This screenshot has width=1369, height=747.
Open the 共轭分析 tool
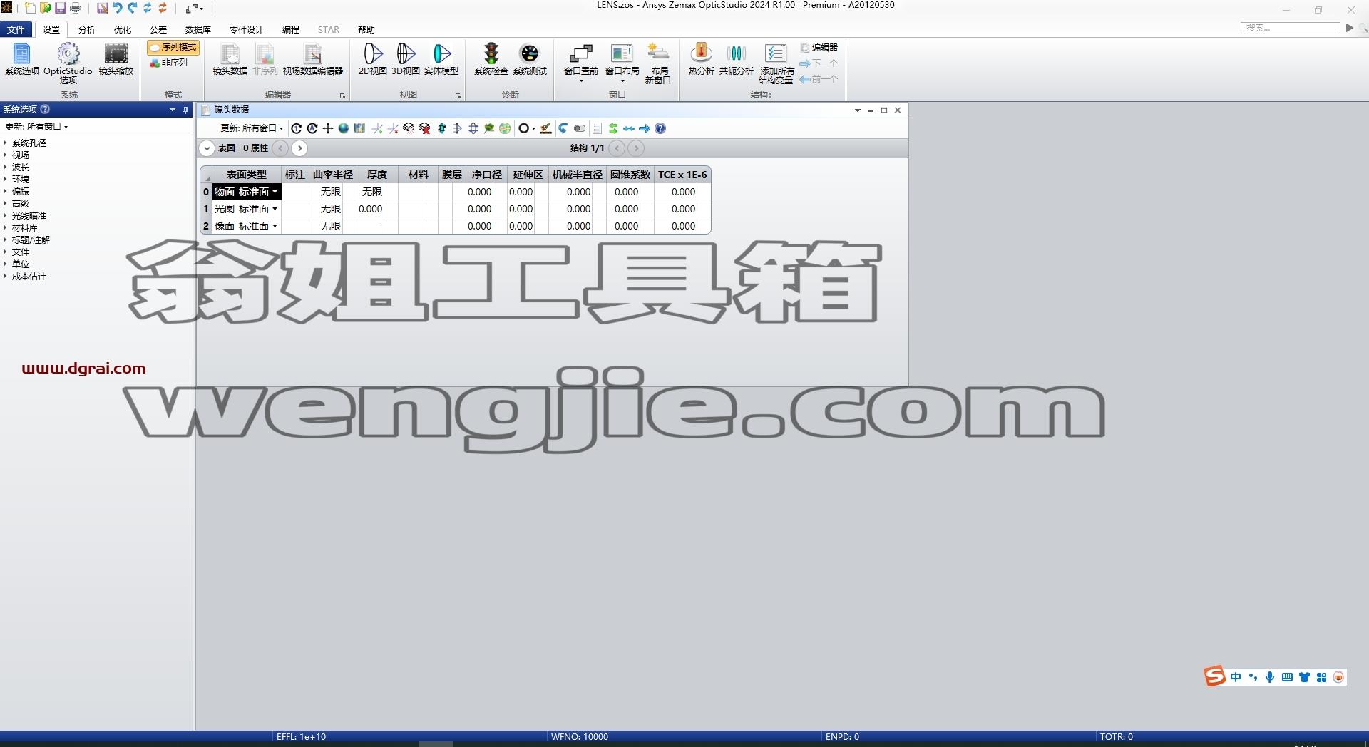pyautogui.click(x=736, y=60)
